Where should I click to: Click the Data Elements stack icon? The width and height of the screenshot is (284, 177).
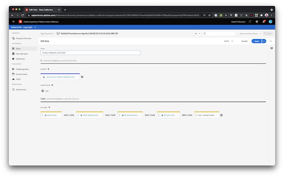point(13,54)
